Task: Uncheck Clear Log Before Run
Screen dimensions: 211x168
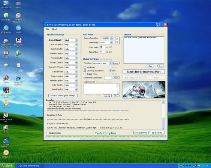Action: (x=85, y=71)
